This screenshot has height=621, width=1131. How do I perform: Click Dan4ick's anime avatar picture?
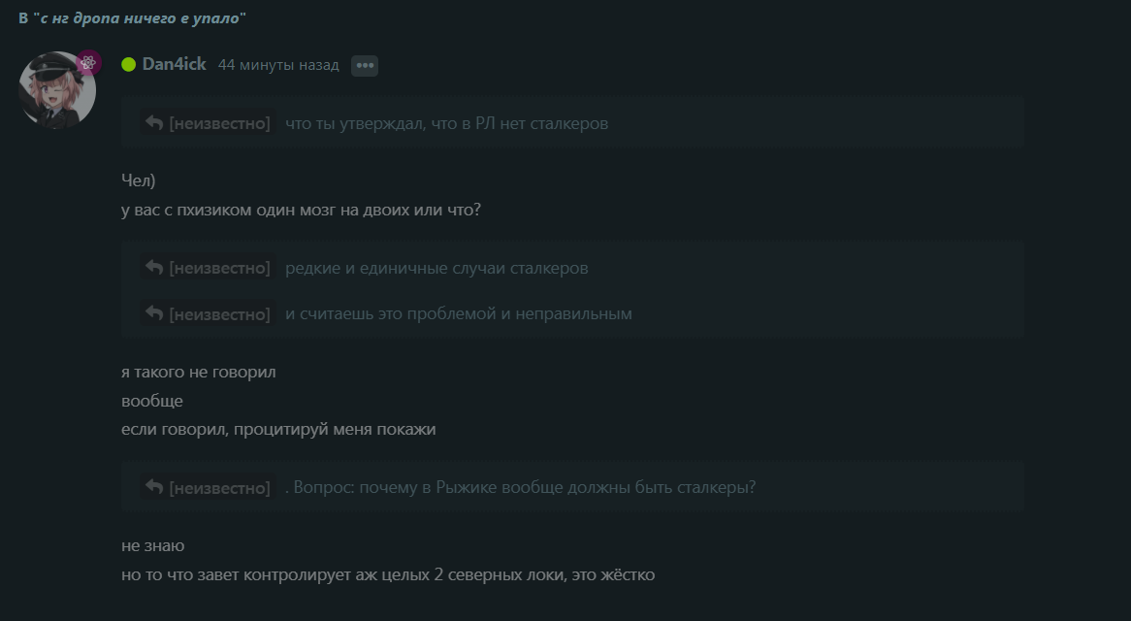pos(57,90)
